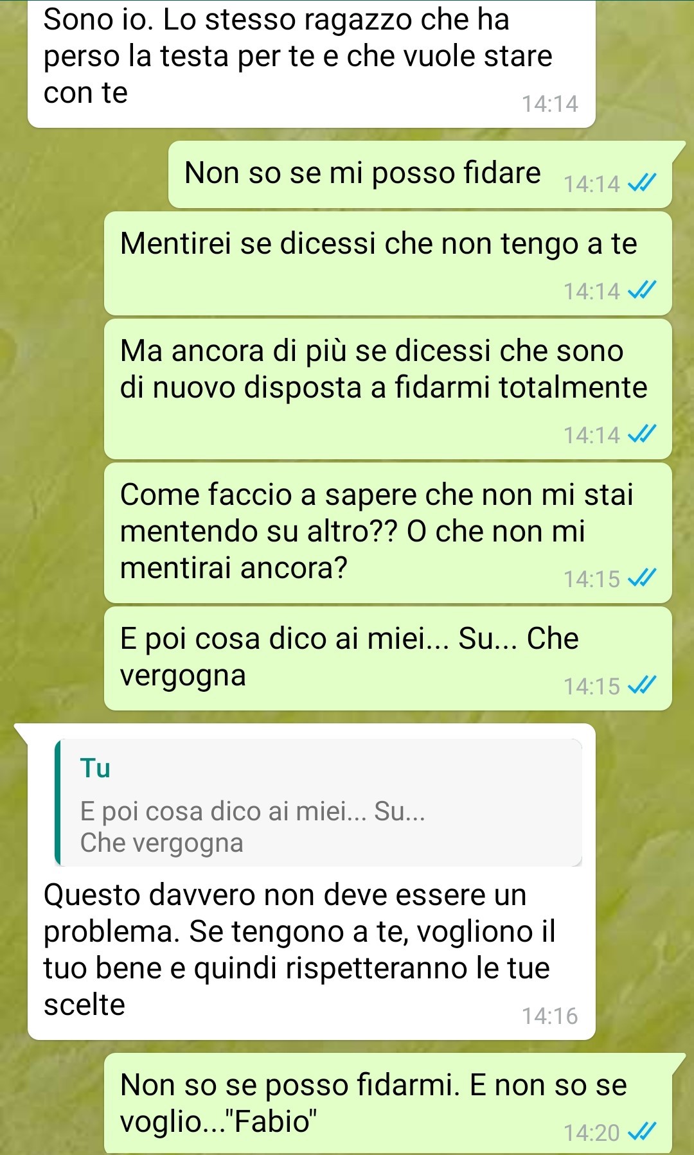Select the 'Non so se mi posso fidare' bubble

(420, 174)
